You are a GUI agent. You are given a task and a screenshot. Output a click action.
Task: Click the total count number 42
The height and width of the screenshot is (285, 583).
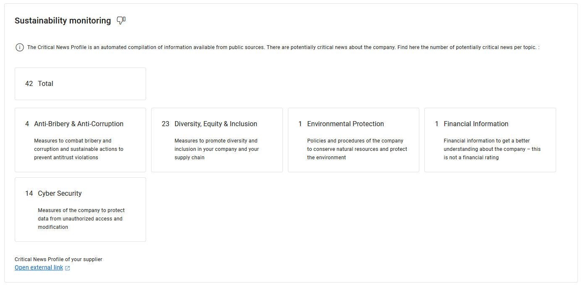point(29,84)
